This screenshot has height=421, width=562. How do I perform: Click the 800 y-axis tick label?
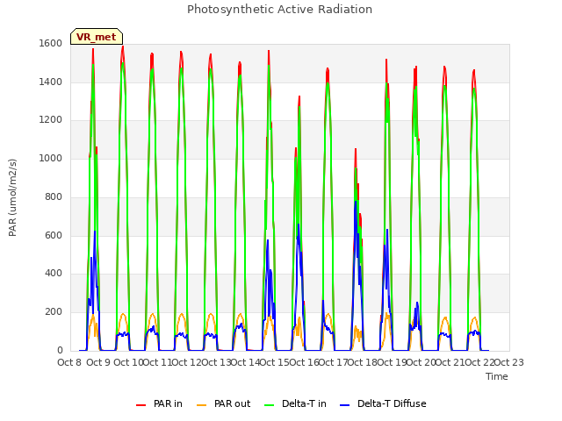pos(54,196)
